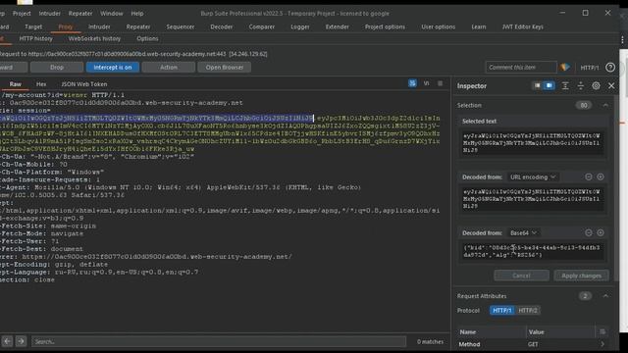Click inside the Selected text box
This screenshot has width=628, height=353.
(532, 143)
